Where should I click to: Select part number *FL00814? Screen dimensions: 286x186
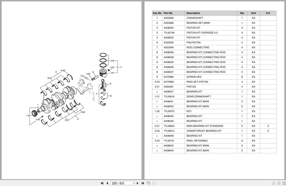(169, 131)
